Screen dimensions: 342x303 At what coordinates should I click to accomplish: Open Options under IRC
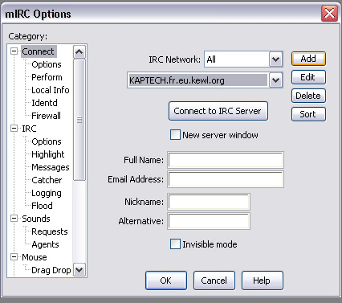(47, 141)
